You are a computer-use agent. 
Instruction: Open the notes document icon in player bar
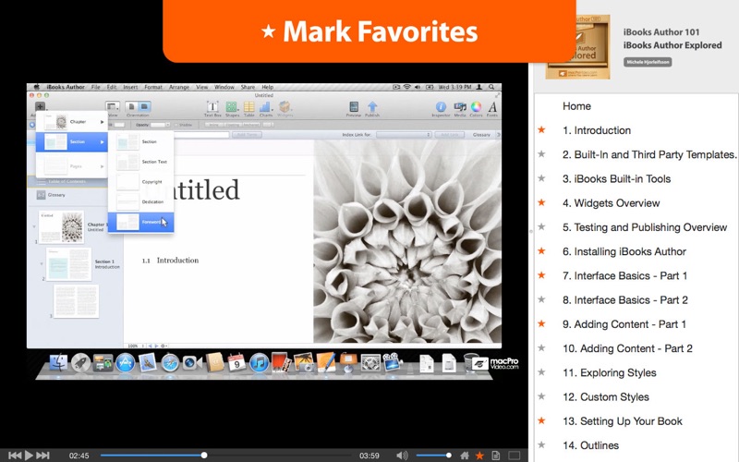(495, 456)
